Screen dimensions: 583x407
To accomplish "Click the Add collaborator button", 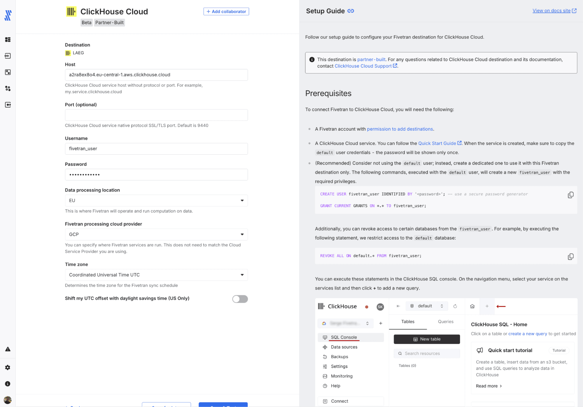I will [226, 12].
